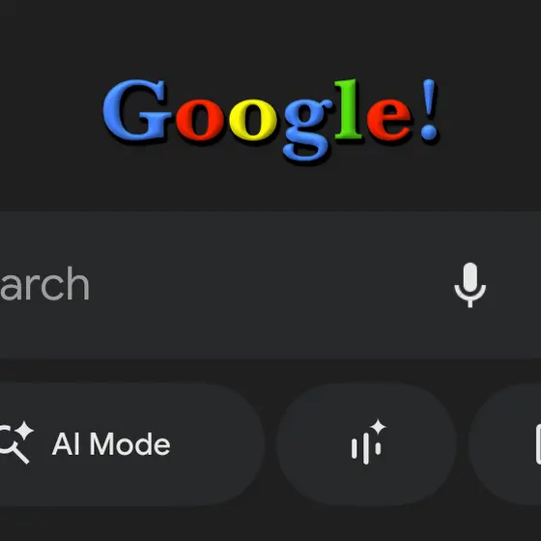Screen dimensions: 541x541
Task: Click the retro Google! logo
Action: click(x=270, y=120)
